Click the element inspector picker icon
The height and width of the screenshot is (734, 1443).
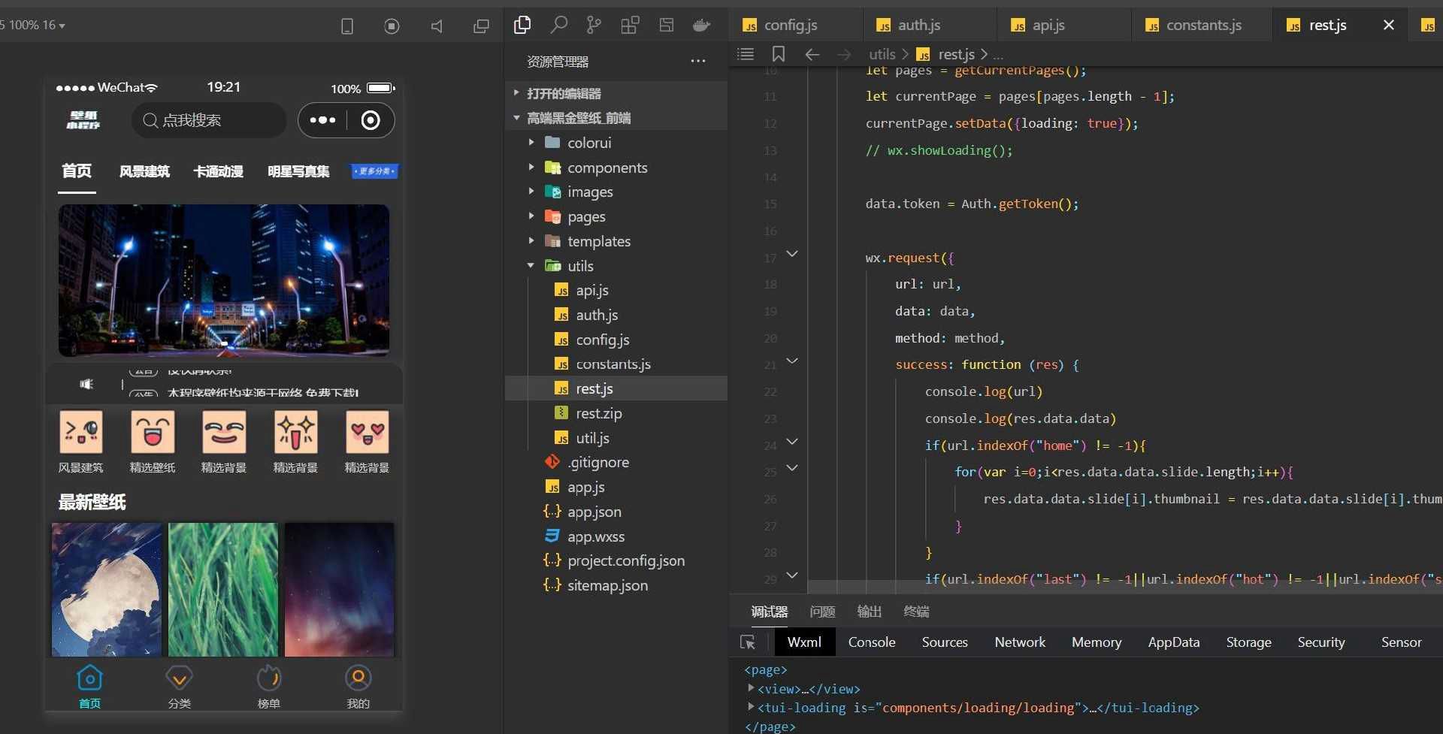[748, 642]
